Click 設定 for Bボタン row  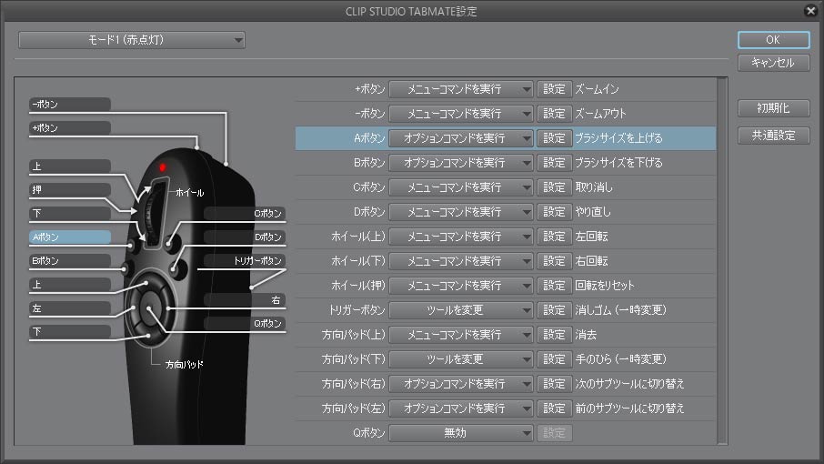[555, 163]
